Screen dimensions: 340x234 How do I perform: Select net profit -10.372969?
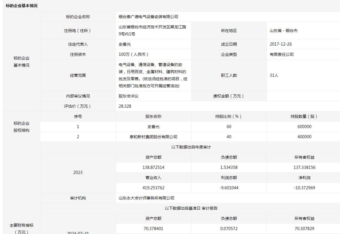pos(304,188)
